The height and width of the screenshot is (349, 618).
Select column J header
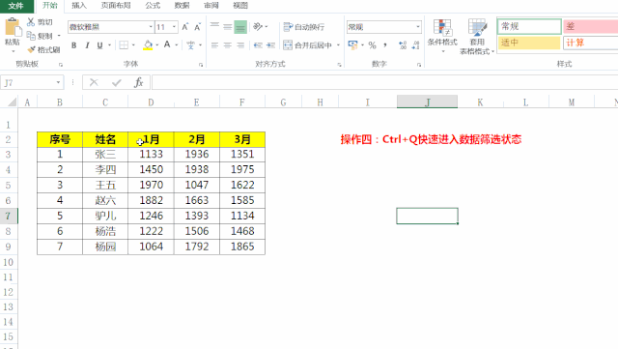pyautogui.click(x=427, y=102)
